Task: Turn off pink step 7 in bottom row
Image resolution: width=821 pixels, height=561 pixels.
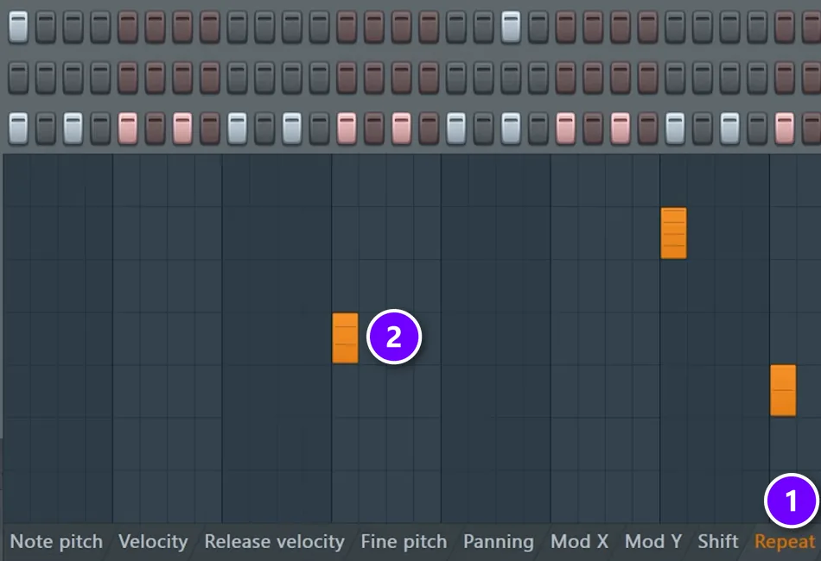Action: (x=182, y=128)
